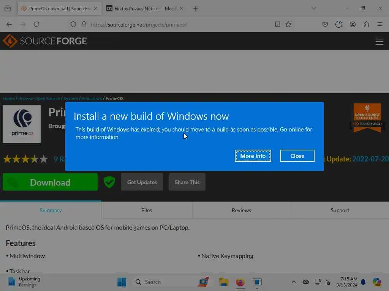This screenshot has width=389, height=291.
Task: Open the Windows Start menu
Action: 122,282
